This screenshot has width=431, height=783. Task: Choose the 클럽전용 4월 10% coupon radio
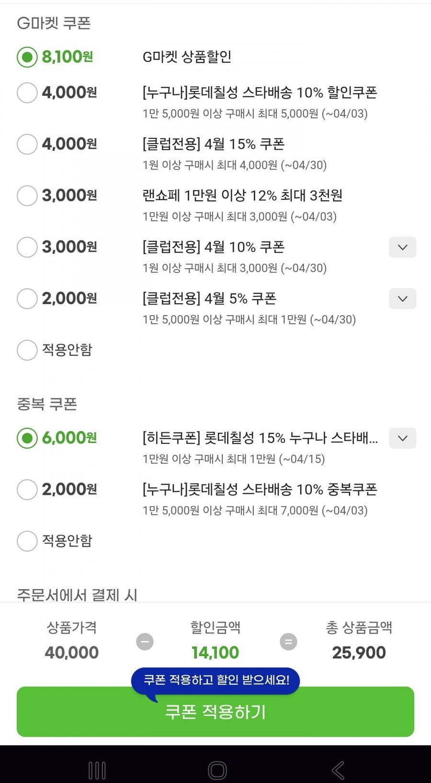(x=27, y=247)
